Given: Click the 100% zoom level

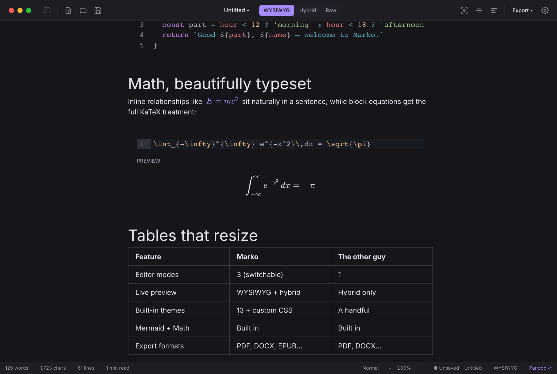Looking at the screenshot, I should [404, 368].
